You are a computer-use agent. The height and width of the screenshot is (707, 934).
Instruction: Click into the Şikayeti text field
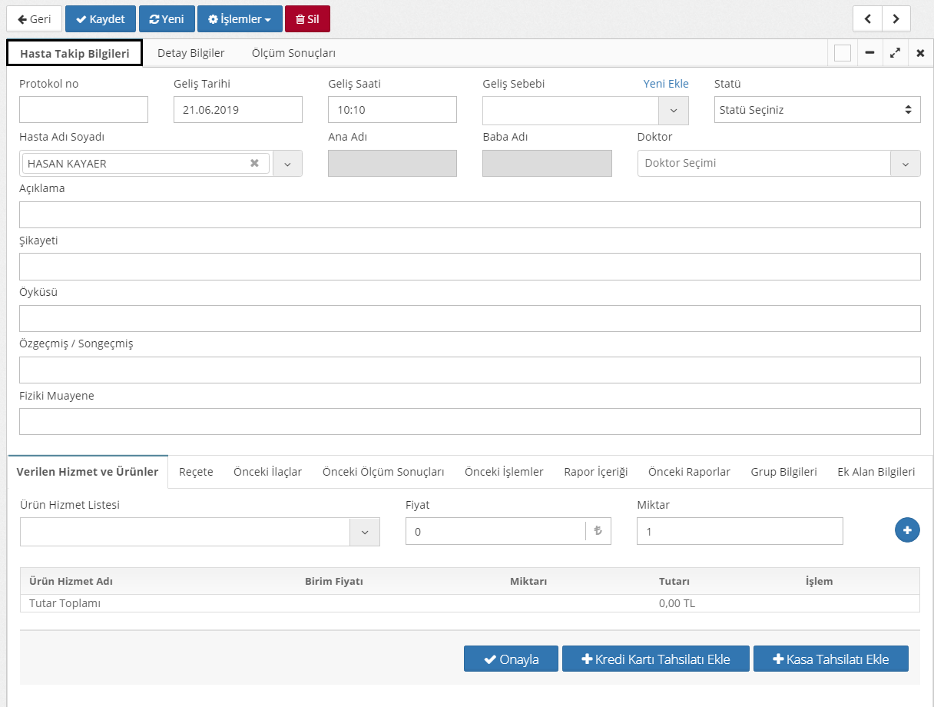coord(469,267)
